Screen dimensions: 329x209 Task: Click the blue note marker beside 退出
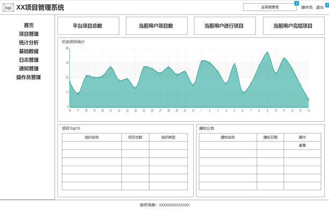[327, 5]
